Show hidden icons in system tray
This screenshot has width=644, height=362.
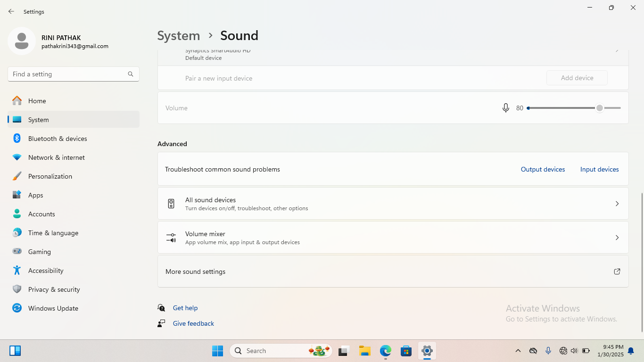[518, 351]
